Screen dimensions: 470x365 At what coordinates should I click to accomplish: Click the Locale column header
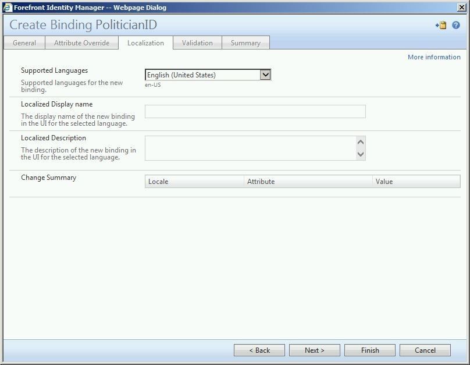[194, 182]
